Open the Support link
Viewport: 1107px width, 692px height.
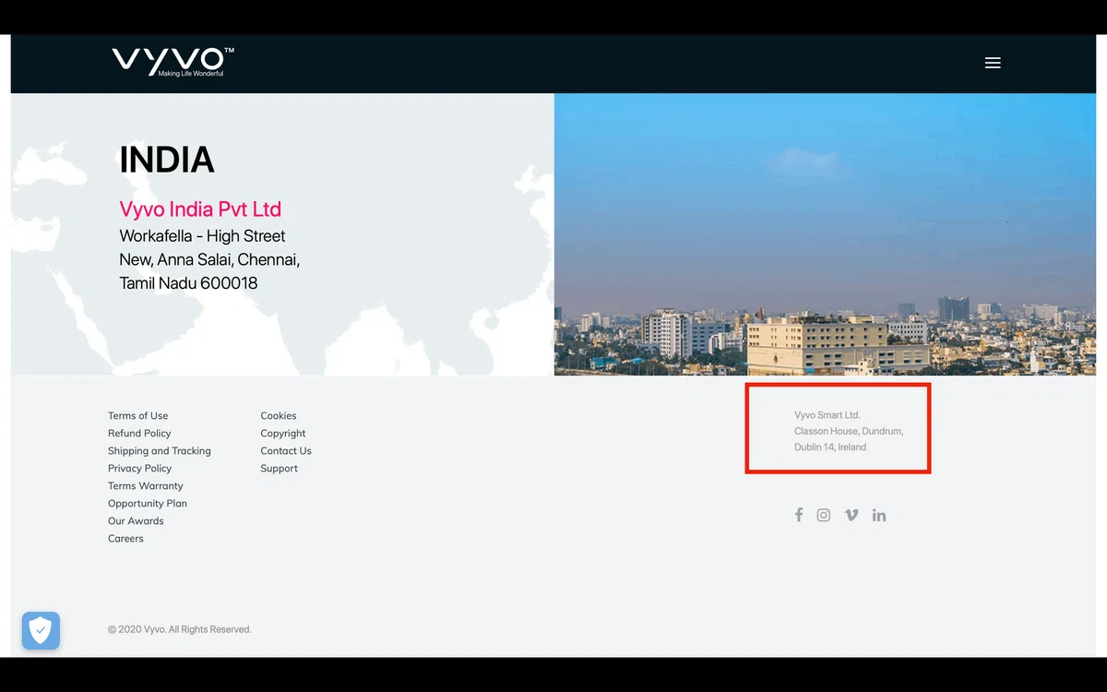(279, 469)
